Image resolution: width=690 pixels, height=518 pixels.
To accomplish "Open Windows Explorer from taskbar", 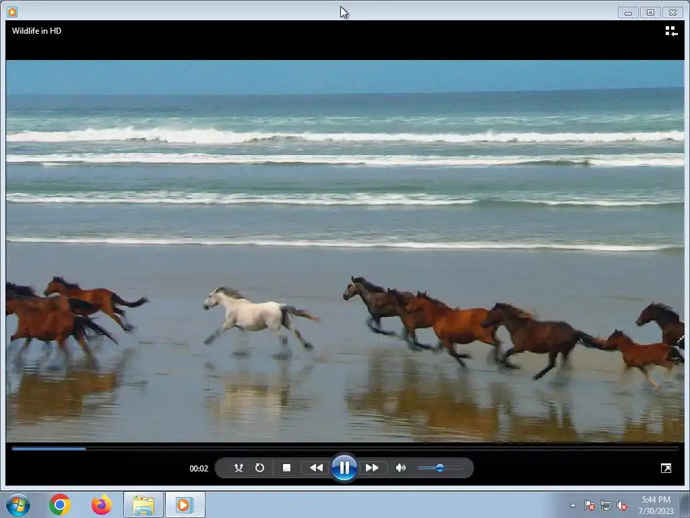I will pos(144,505).
